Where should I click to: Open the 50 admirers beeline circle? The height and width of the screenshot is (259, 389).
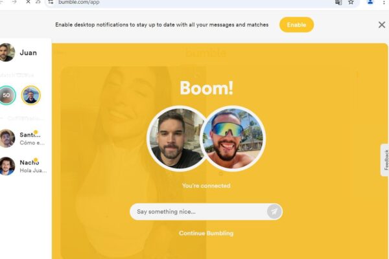6,95
